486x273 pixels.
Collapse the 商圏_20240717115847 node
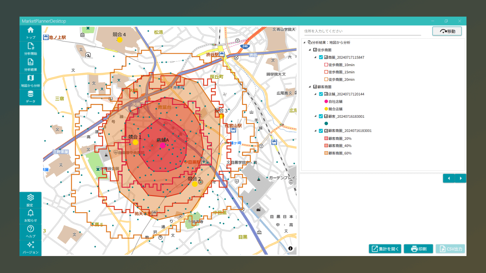click(x=316, y=57)
